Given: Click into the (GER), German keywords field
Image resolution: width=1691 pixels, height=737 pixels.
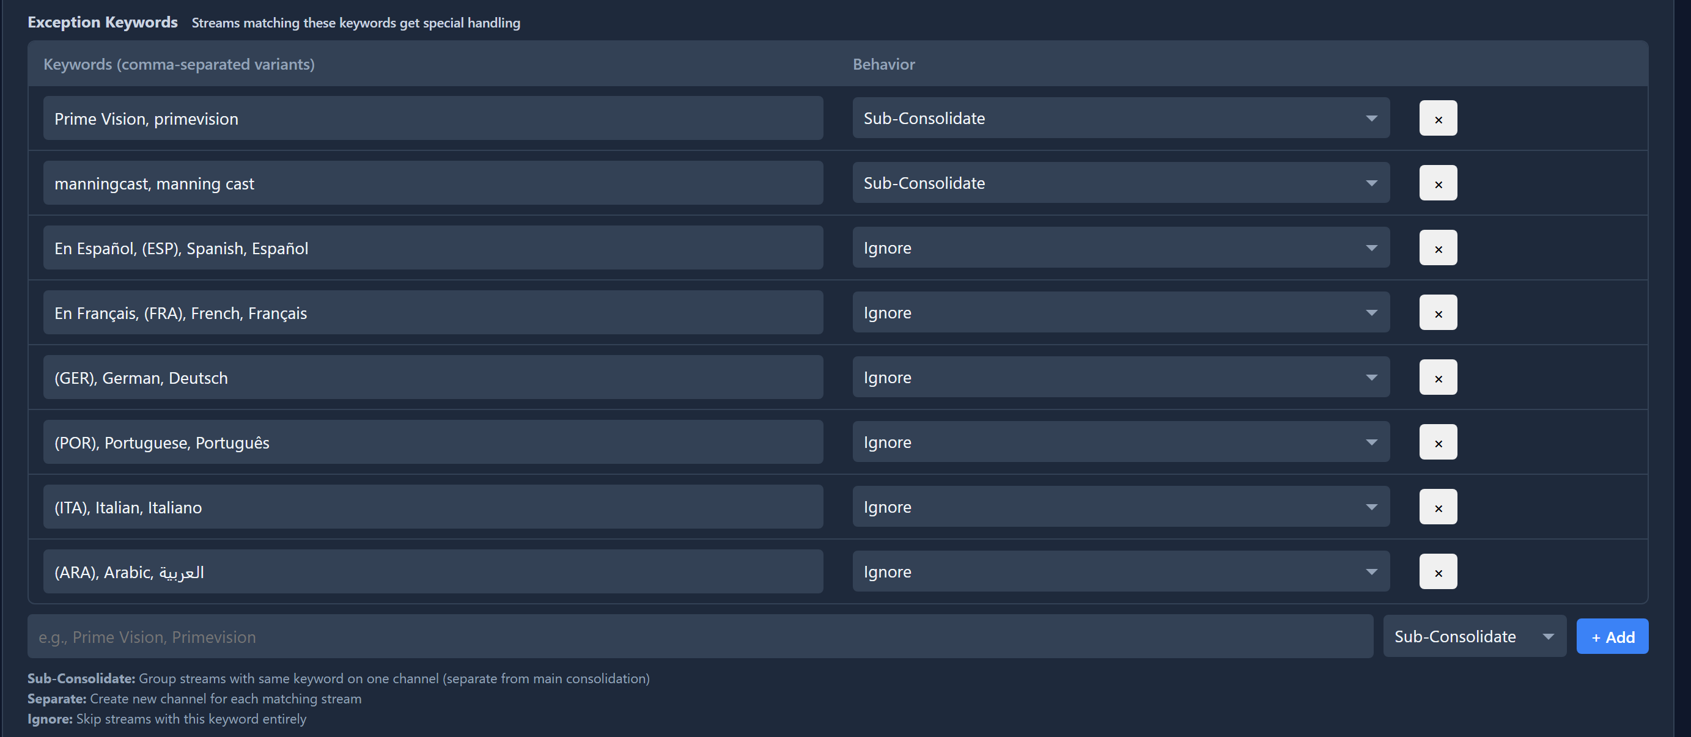Looking at the screenshot, I should (x=433, y=377).
